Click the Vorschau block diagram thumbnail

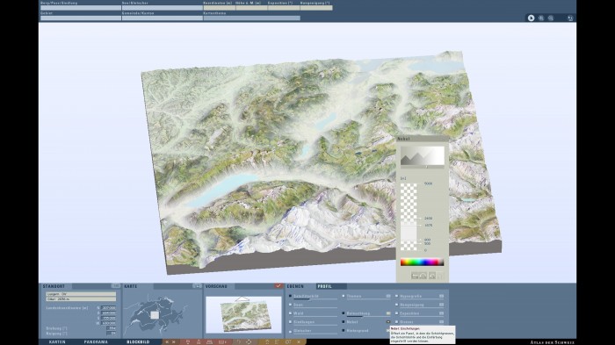click(243, 314)
